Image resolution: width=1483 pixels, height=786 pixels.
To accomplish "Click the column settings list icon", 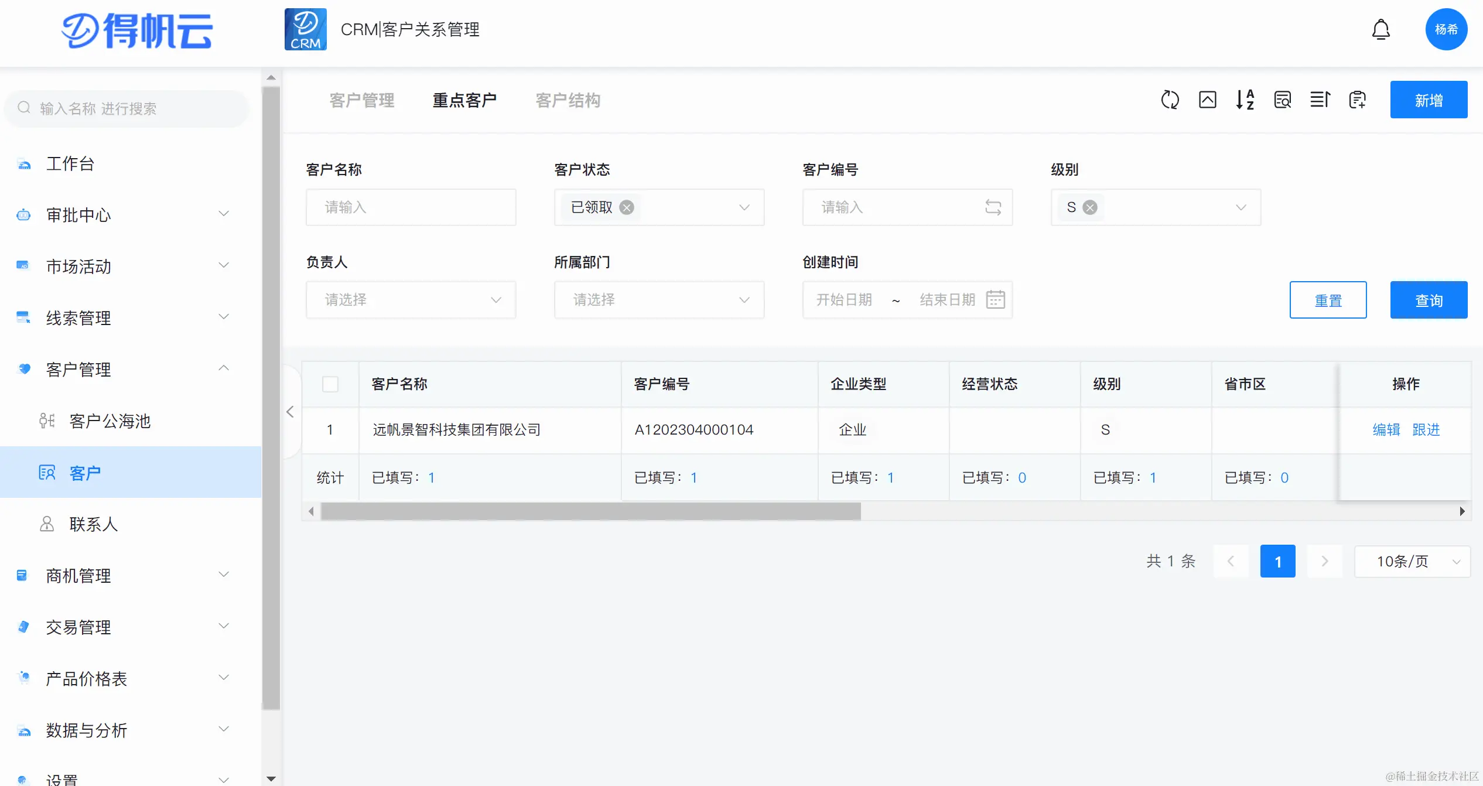I will 1320,100.
